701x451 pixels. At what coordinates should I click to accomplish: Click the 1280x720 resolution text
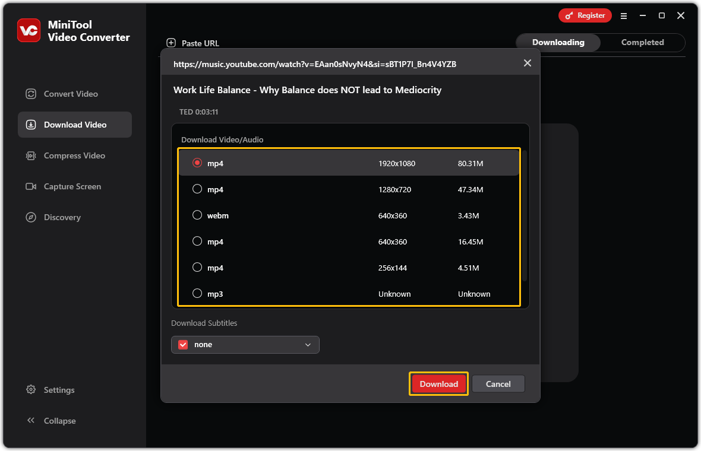pos(395,189)
